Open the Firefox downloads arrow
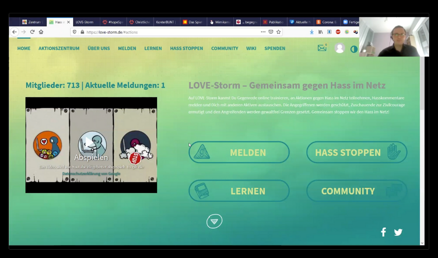The width and height of the screenshot is (438, 258). pos(312,32)
